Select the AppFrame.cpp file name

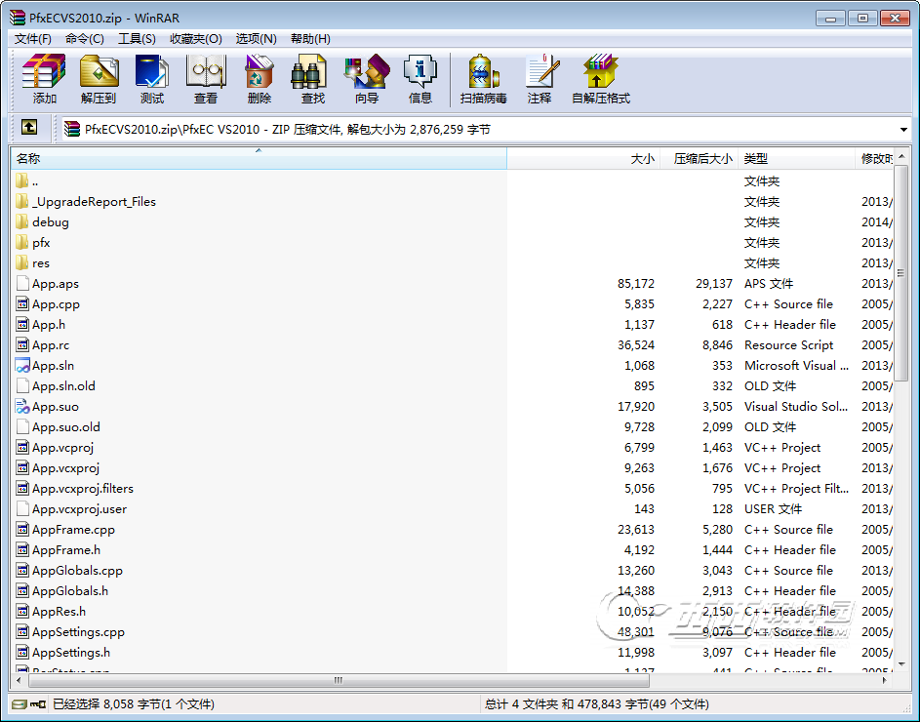[73, 530]
